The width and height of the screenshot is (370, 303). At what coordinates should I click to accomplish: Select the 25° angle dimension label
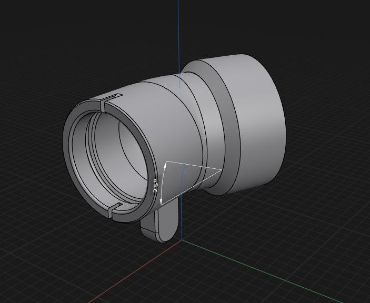(x=155, y=185)
